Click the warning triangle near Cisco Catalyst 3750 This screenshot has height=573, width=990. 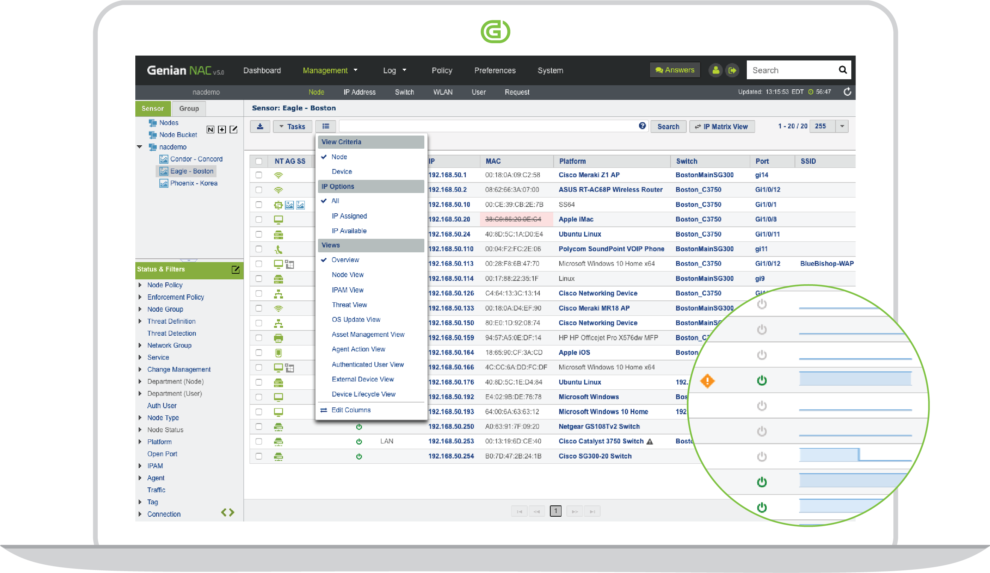(650, 442)
